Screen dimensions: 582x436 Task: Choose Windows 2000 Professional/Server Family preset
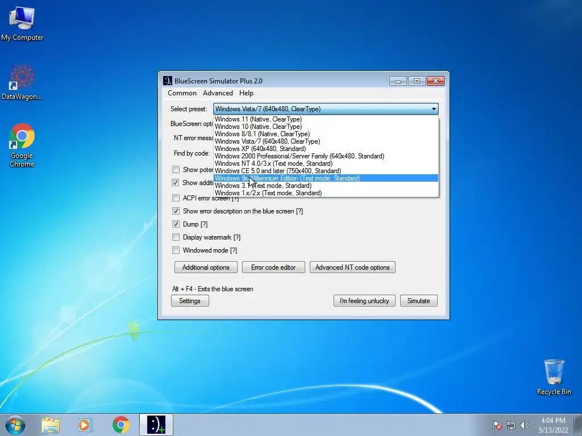point(326,156)
